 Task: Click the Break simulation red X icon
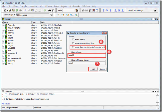point(94,10)
